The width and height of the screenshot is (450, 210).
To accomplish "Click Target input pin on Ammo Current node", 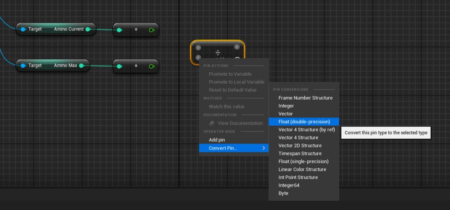I will pyautogui.click(x=23, y=29).
